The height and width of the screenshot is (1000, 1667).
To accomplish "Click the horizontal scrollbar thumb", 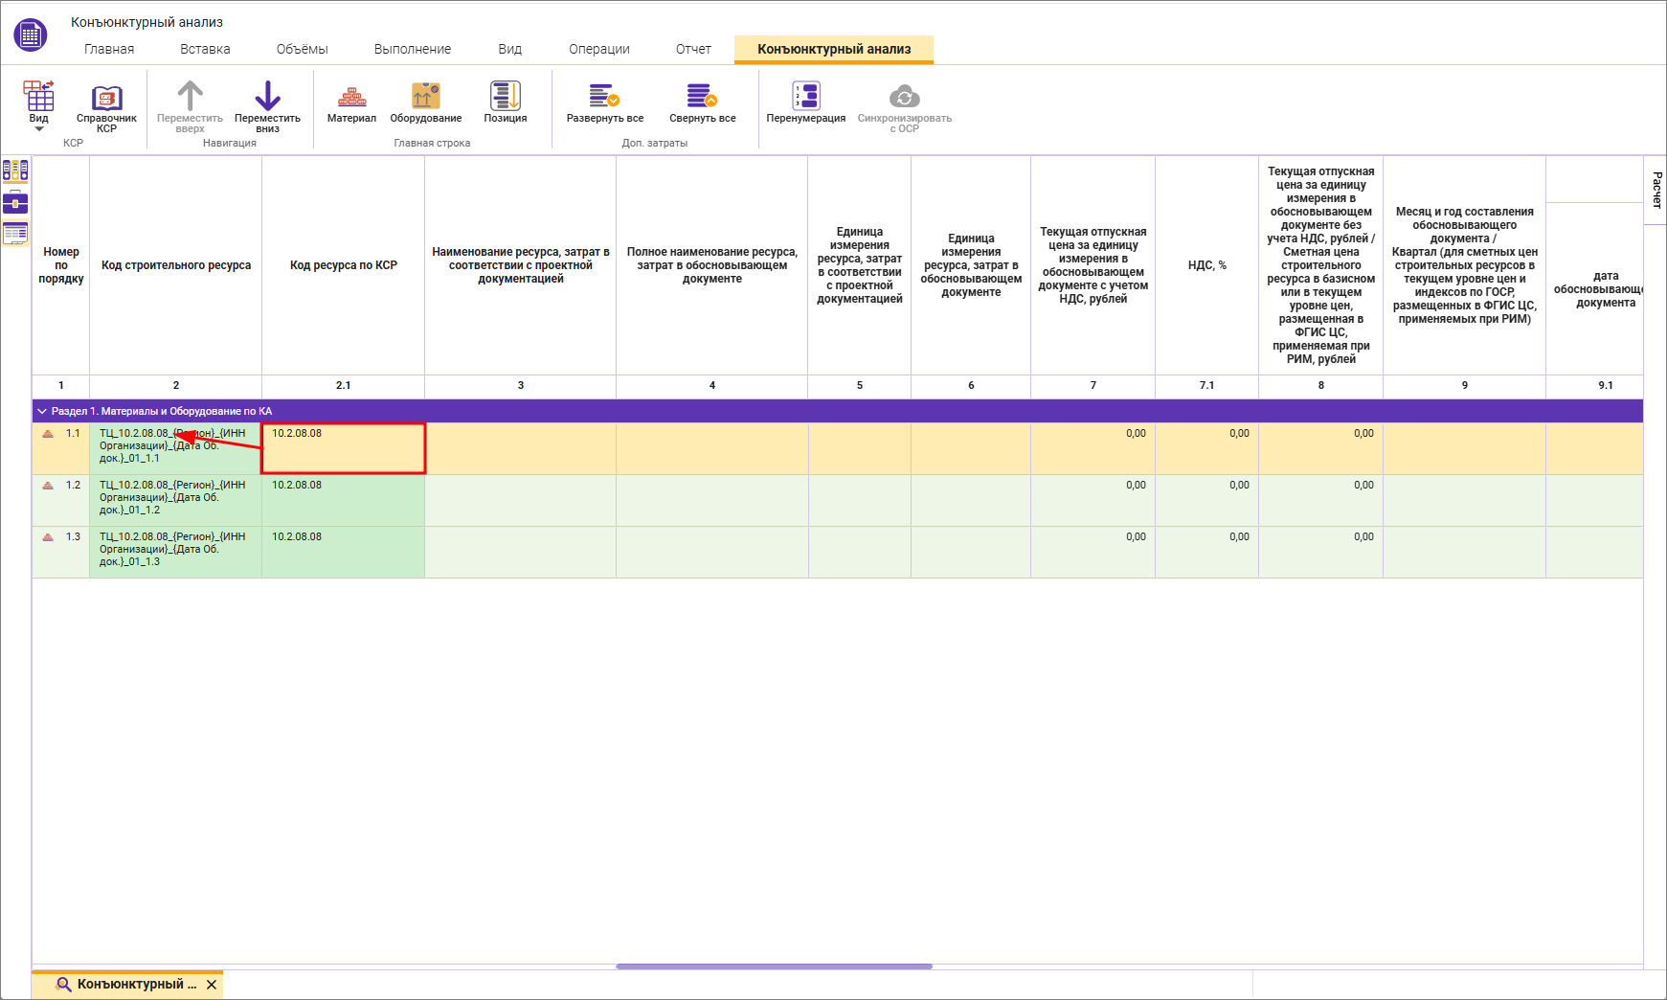I will click(x=774, y=966).
